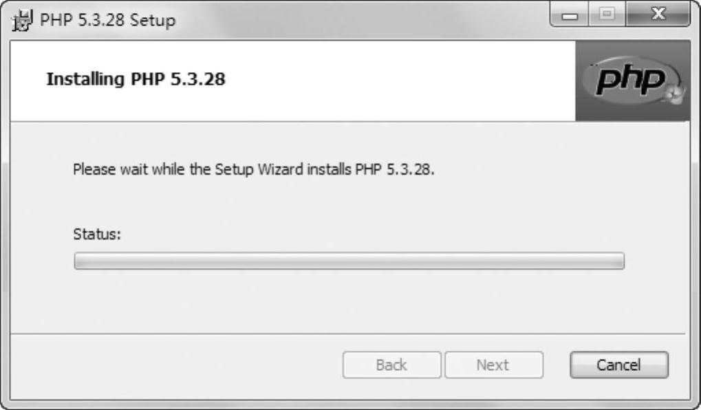
Task: Click the "PHP 5.3.28 Setup" title text
Action: (x=107, y=20)
